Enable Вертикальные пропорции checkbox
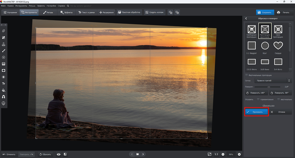Screen dimensions: 295x158 tap(246, 75)
